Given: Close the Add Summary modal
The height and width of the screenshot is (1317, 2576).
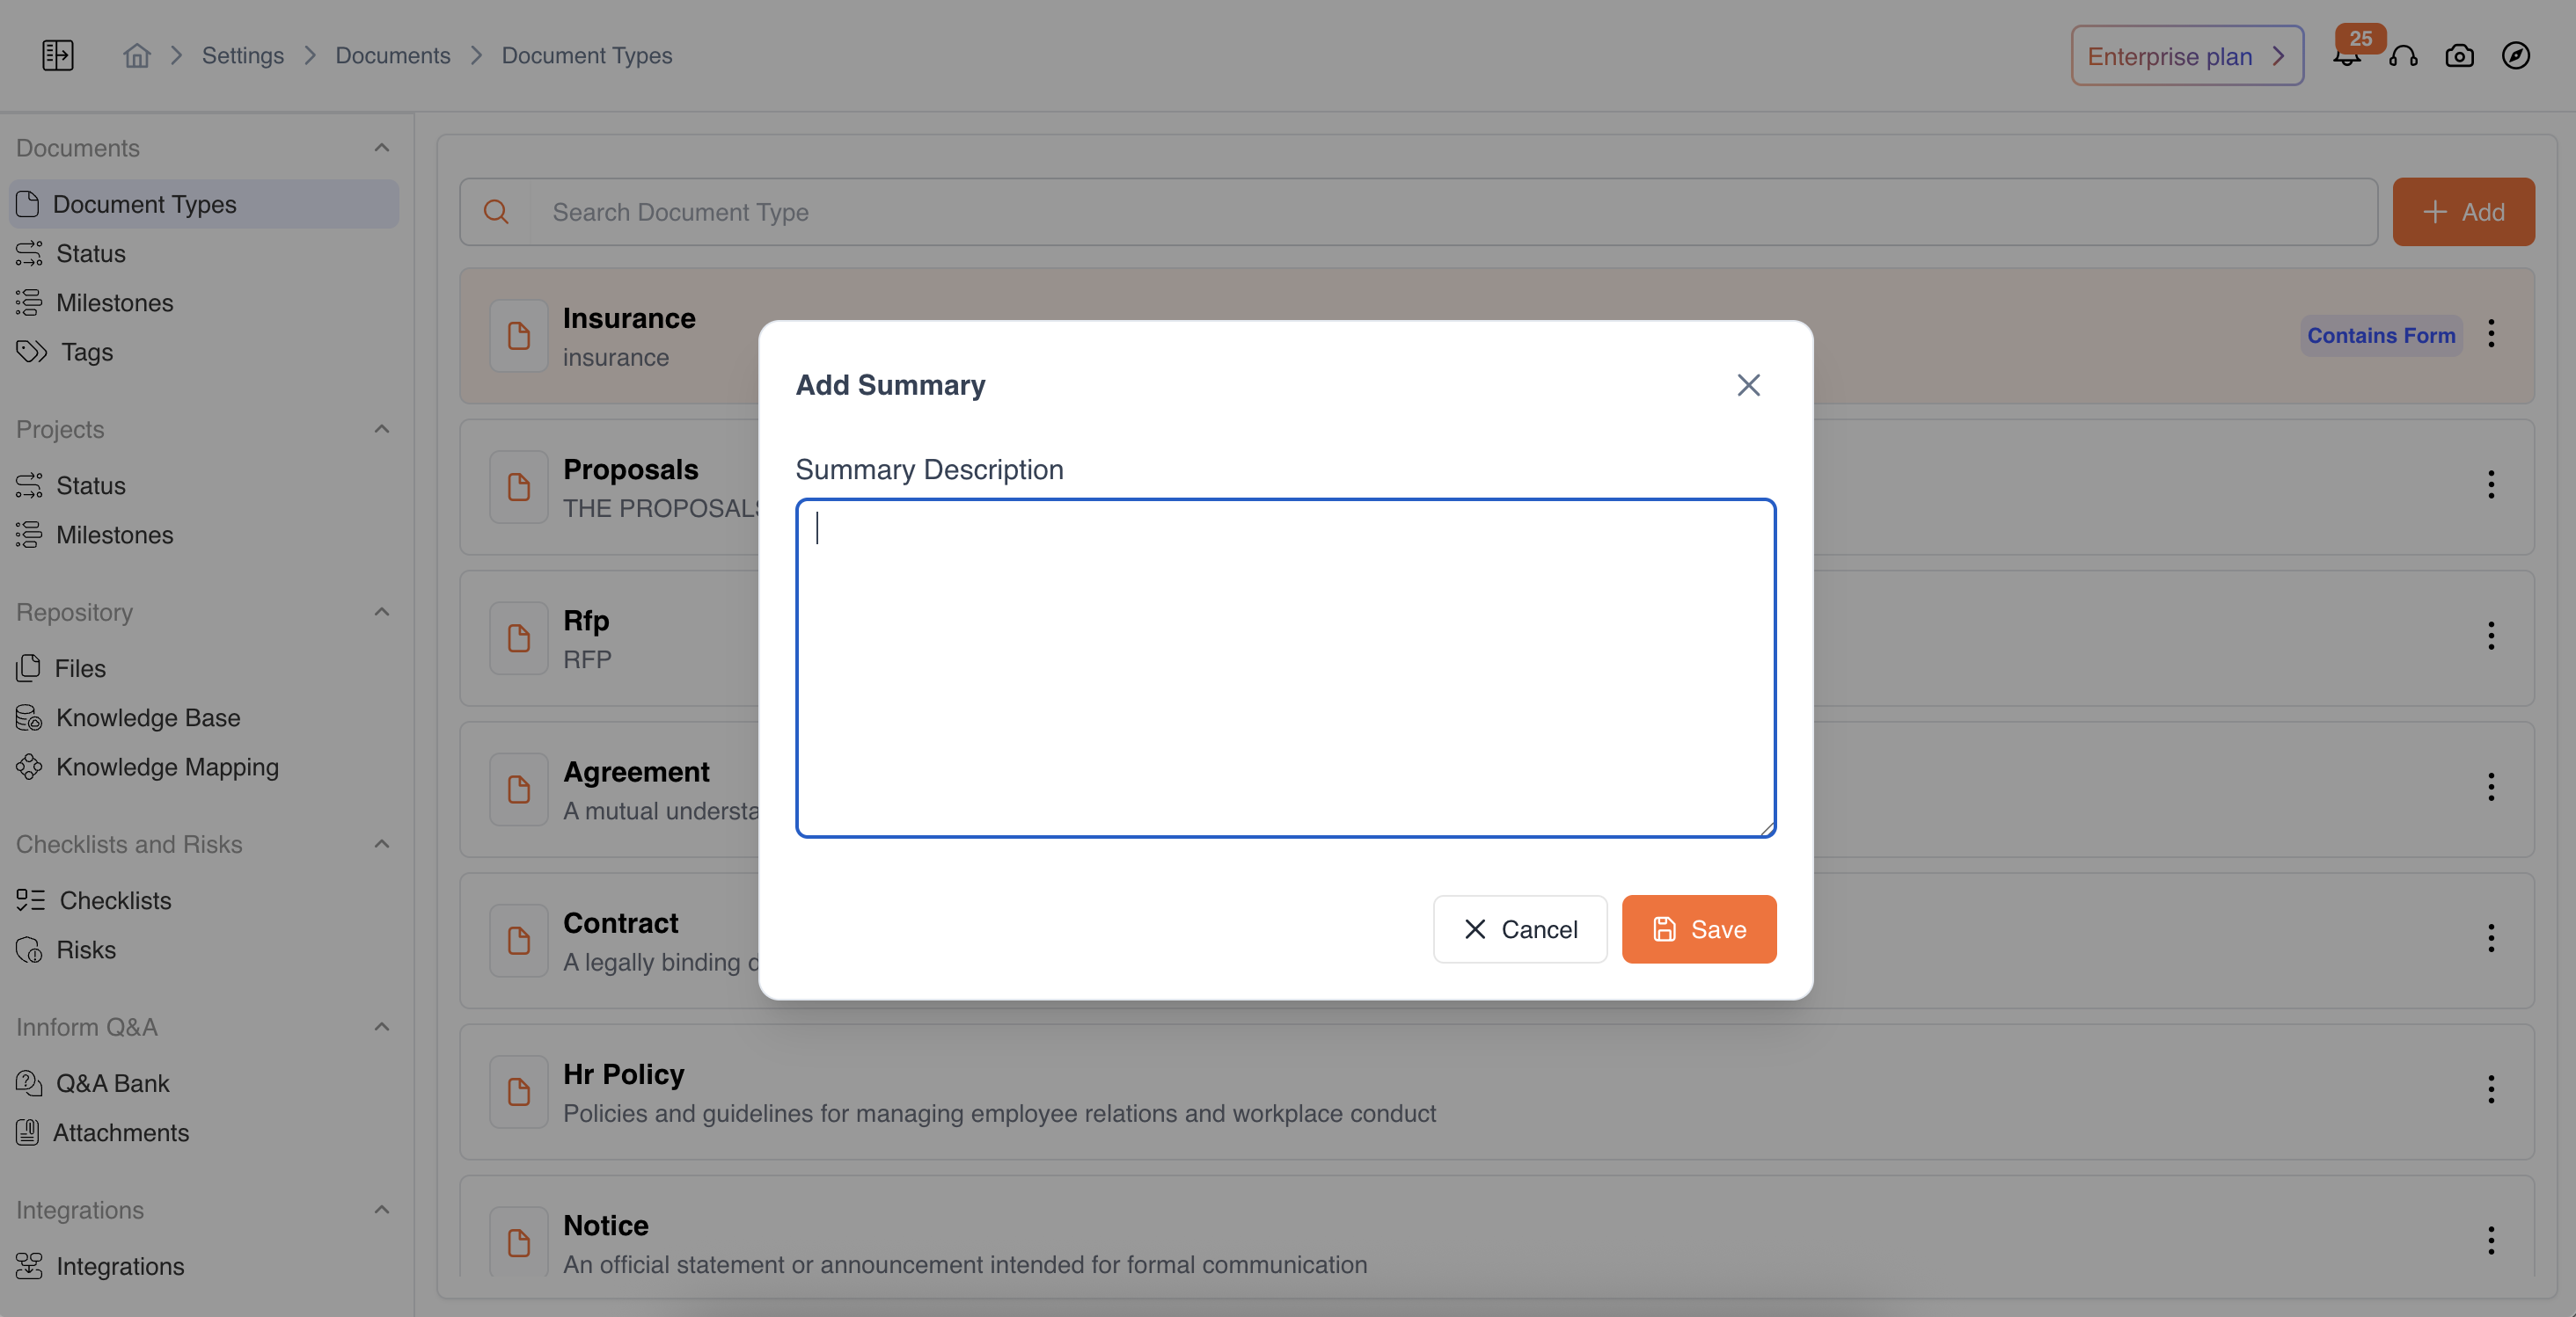Looking at the screenshot, I should (1748, 386).
